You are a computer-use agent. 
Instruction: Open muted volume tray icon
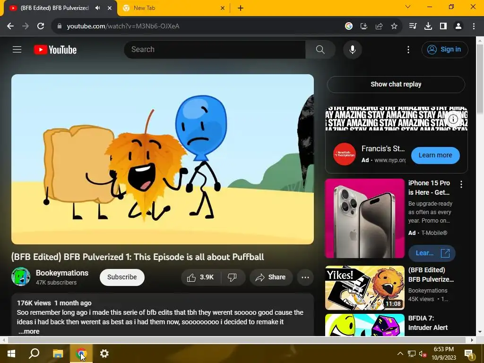click(423, 354)
